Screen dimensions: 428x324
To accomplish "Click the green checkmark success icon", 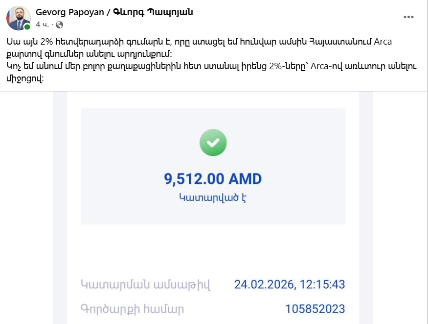I will [213, 143].
